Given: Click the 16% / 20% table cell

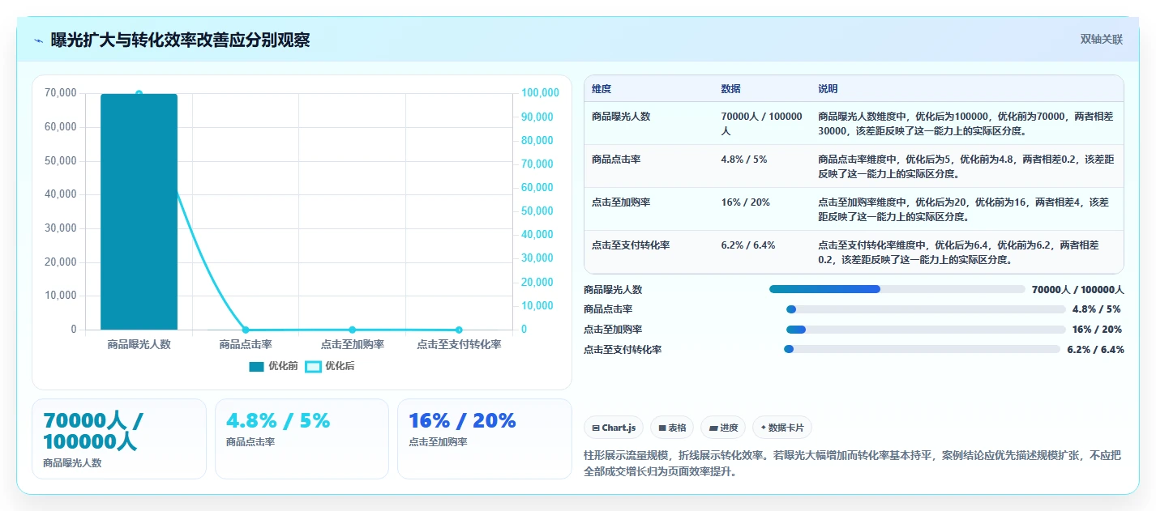Looking at the screenshot, I should point(745,202).
